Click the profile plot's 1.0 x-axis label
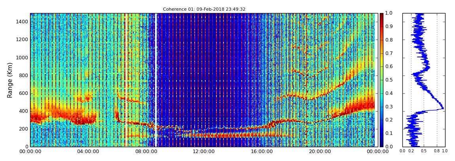The image size is (455, 161). [x=445, y=152]
